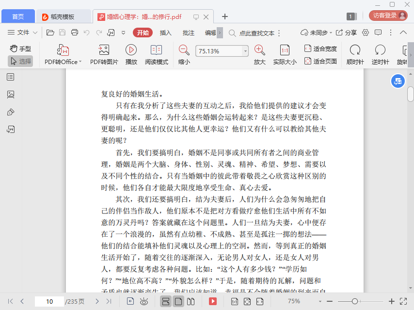Go to previous page
Image resolution: width=414 pixels, height=310 pixels.
(x=22, y=301)
